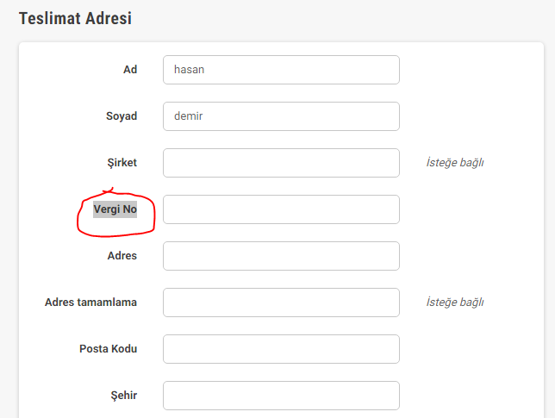This screenshot has height=418, width=555.
Task: Click into the Adres text field
Action: (x=281, y=256)
